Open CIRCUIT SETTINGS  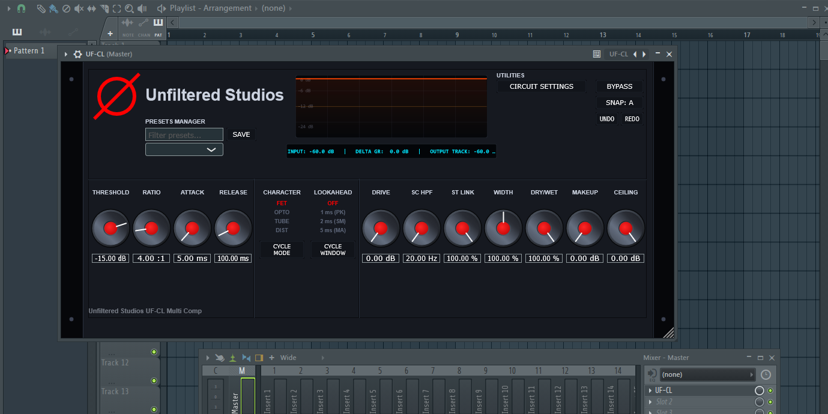pyautogui.click(x=542, y=86)
